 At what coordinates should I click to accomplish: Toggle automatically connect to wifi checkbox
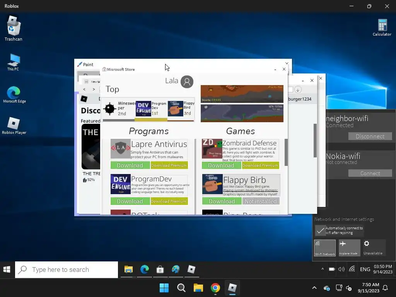pyautogui.click(x=320, y=230)
